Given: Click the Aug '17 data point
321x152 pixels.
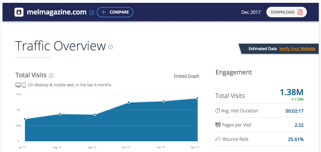Looking at the screenshot, I should (x=60, y=114).
